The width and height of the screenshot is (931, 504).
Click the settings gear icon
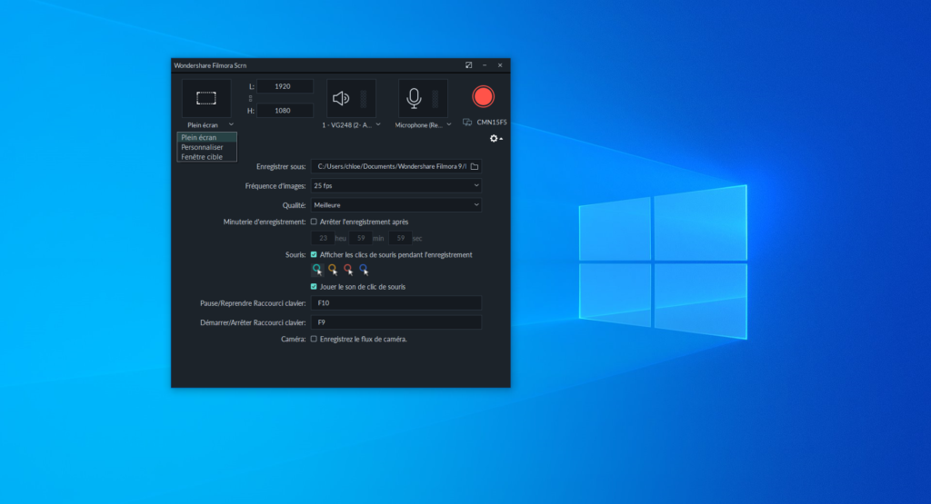tap(494, 138)
